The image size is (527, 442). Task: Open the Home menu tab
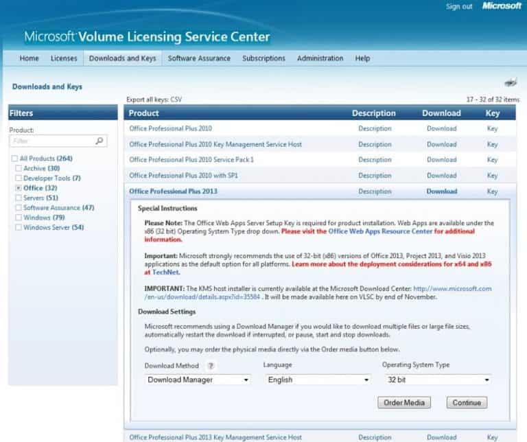(29, 58)
